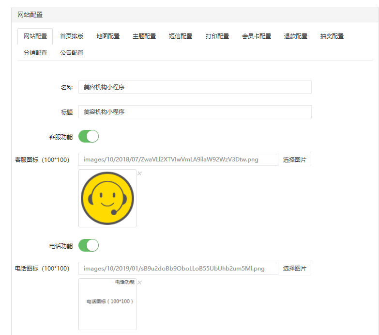Screen dimensions: 379x335
Task: Go to the 短信配置 tab
Action: pos(181,36)
